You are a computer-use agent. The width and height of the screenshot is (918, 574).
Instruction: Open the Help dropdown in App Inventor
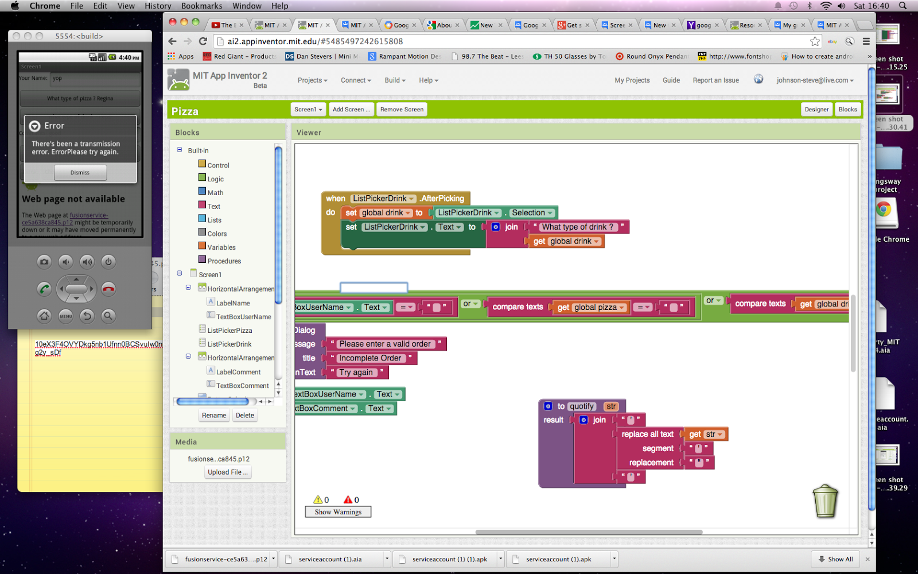(428, 80)
